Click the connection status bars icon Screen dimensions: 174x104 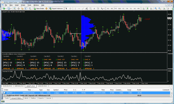point(3,102)
